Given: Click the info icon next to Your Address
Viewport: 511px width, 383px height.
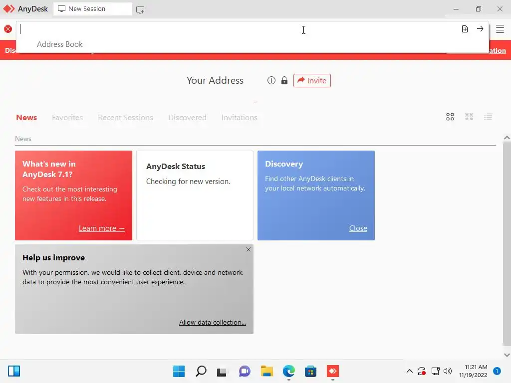Looking at the screenshot, I should tap(271, 80).
